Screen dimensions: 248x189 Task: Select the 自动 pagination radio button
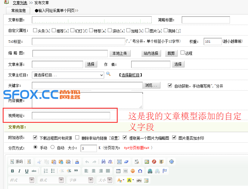click(52, 147)
